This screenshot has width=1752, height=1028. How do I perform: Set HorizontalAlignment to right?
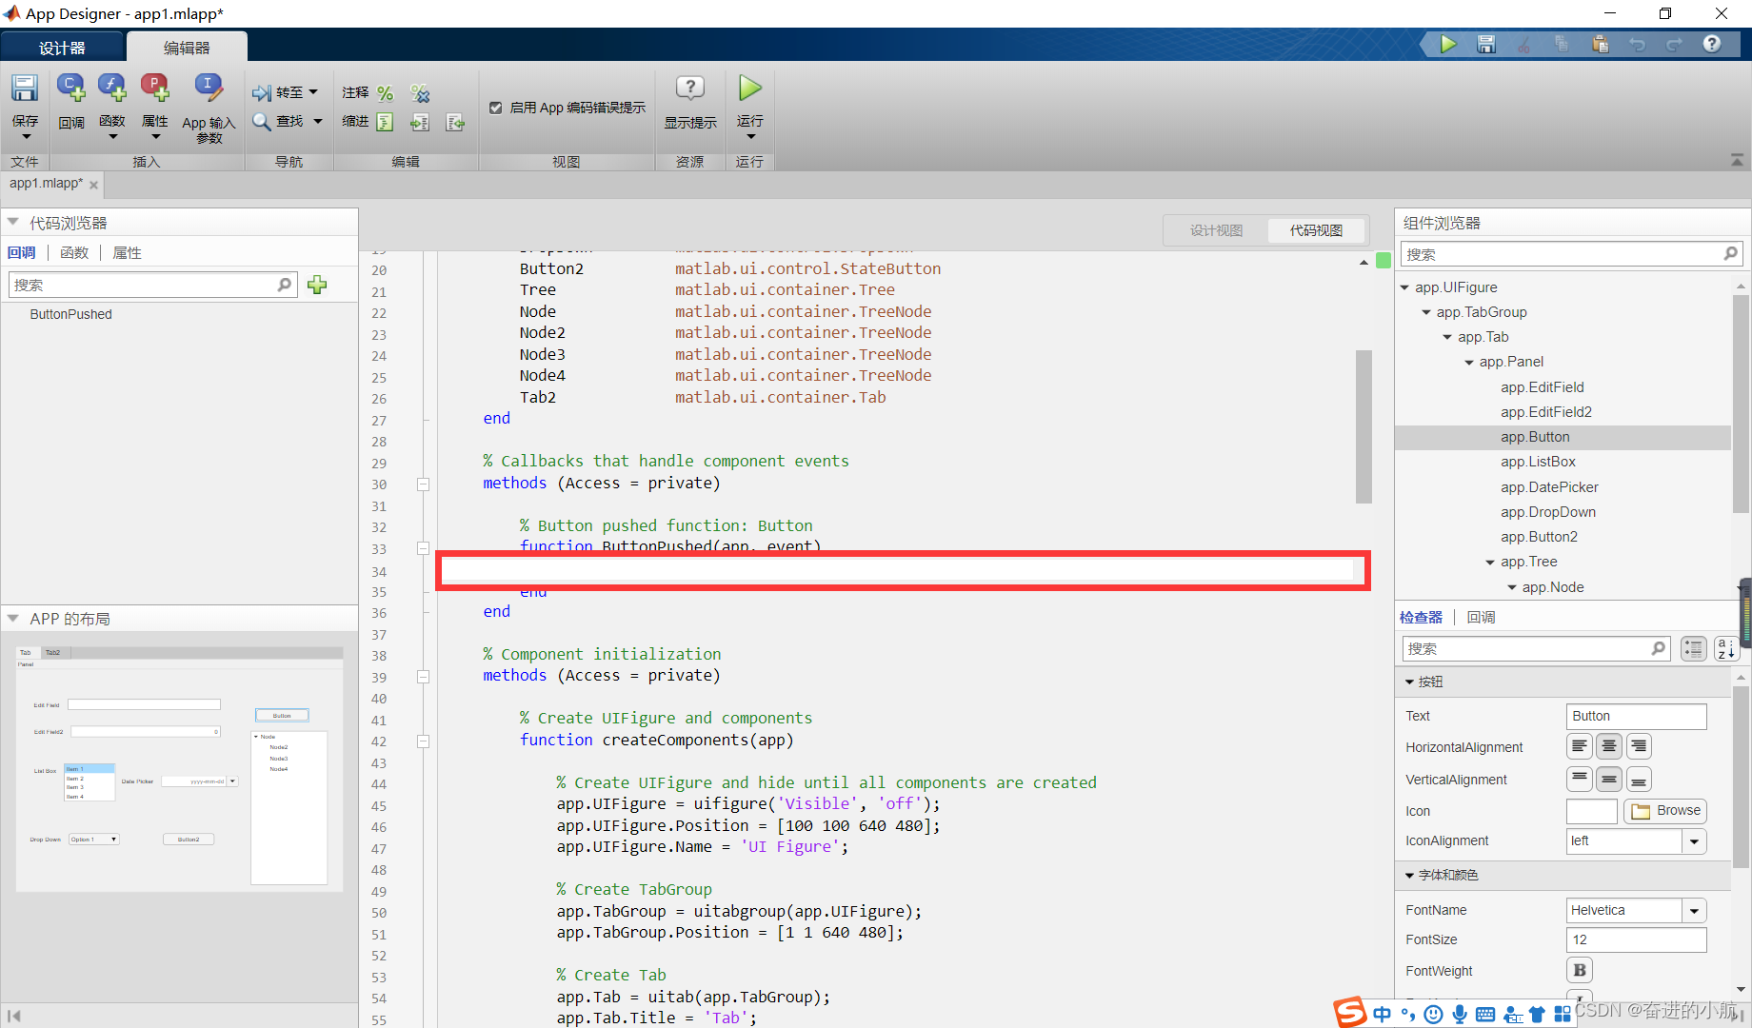(x=1639, y=746)
